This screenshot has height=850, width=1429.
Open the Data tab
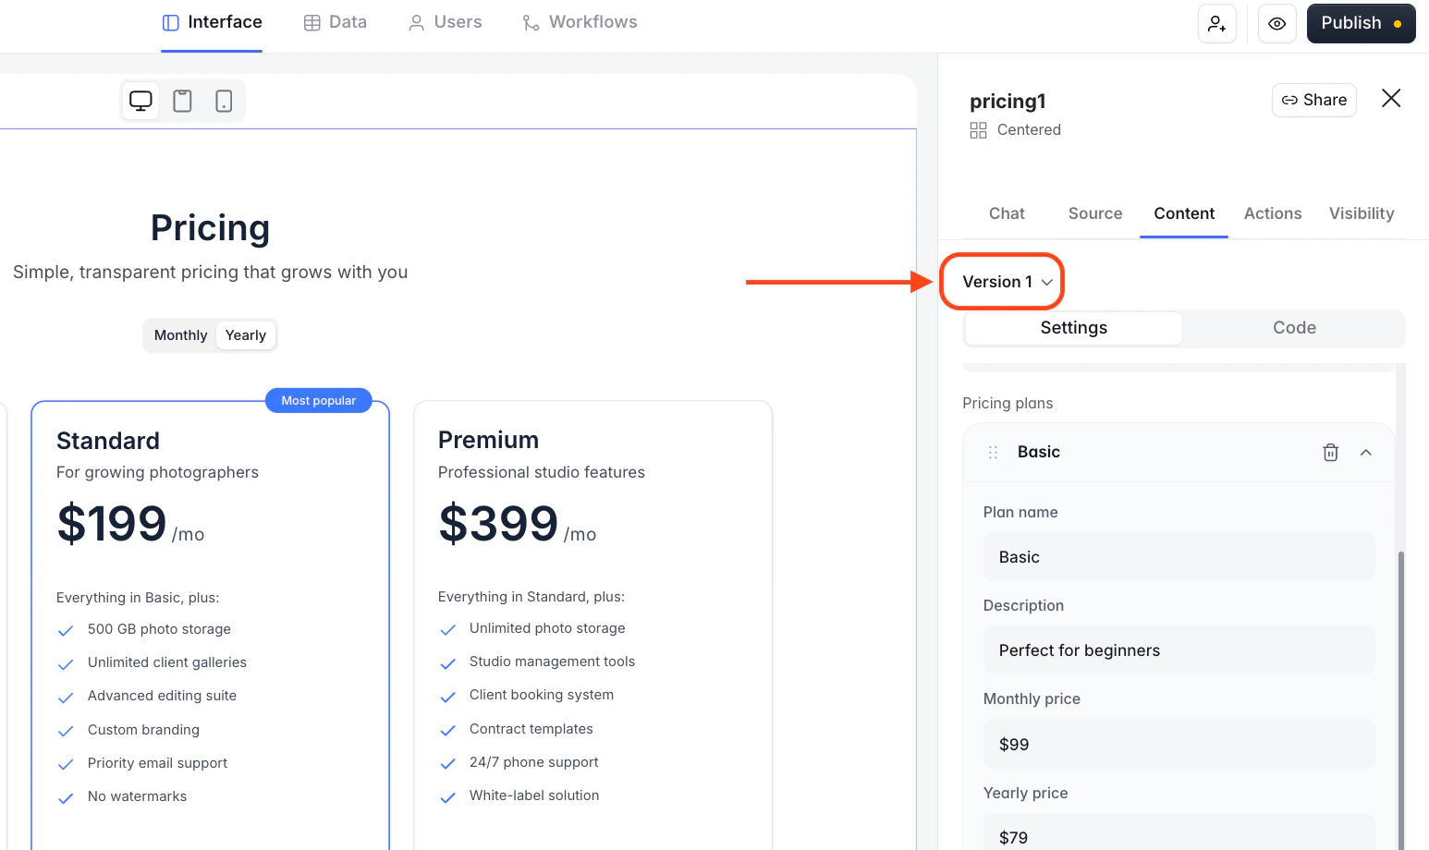[x=336, y=22]
